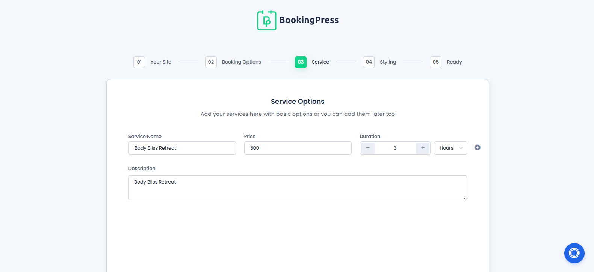Open the Hours duration unit dropdown
Viewport: 594px width, 272px height.
tap(450, 148)
